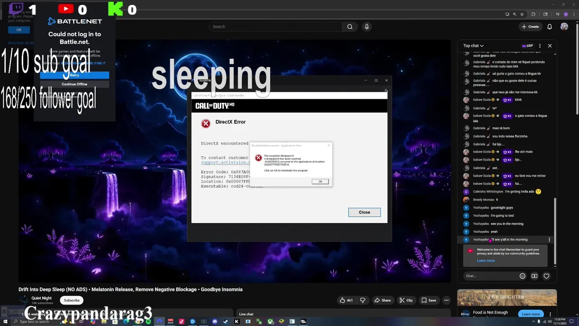Open more actions ellipsis under video
Viewport: 579px width, 326px height.
click(446, 300)
